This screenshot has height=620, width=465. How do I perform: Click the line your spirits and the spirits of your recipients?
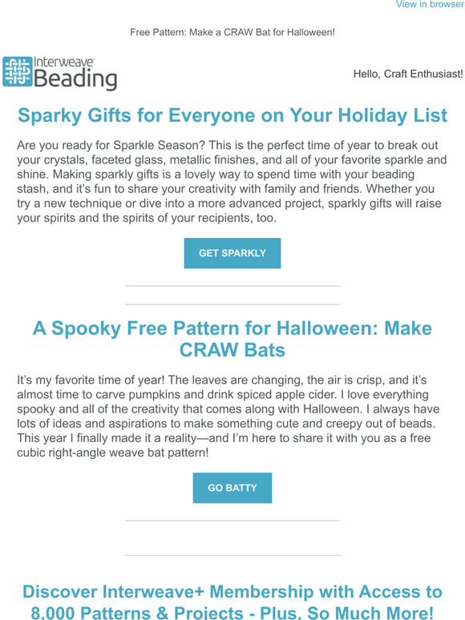point(147,218)
